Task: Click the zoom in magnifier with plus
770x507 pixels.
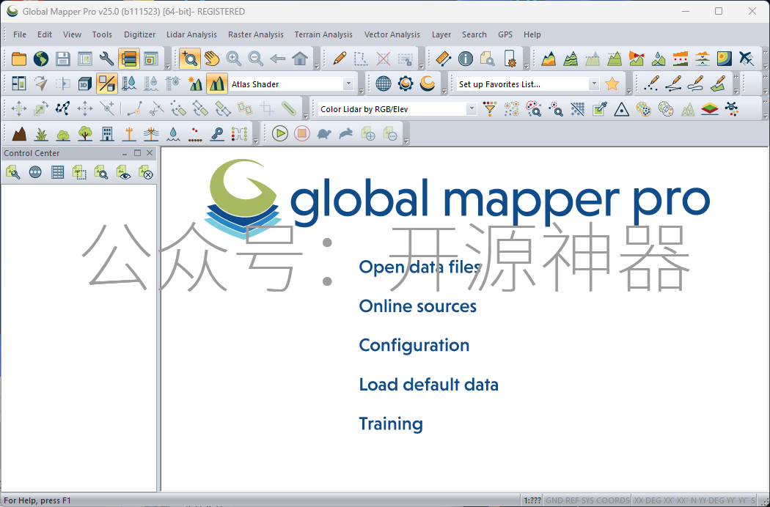Action: (x=234, y=59)
